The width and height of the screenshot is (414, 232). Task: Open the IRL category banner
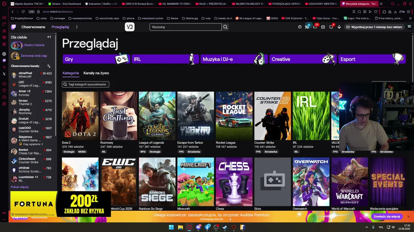point(165,59)
